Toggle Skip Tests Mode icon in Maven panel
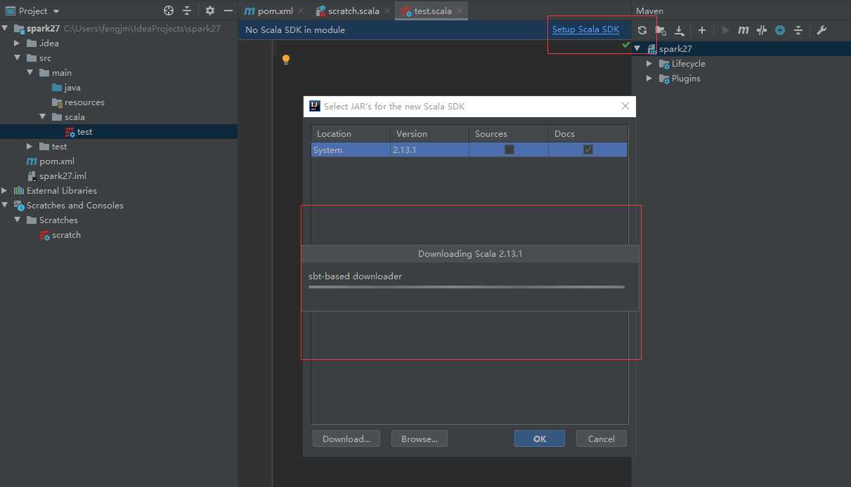851x487 pixels. pyautogui.click(x=762, y=30)
